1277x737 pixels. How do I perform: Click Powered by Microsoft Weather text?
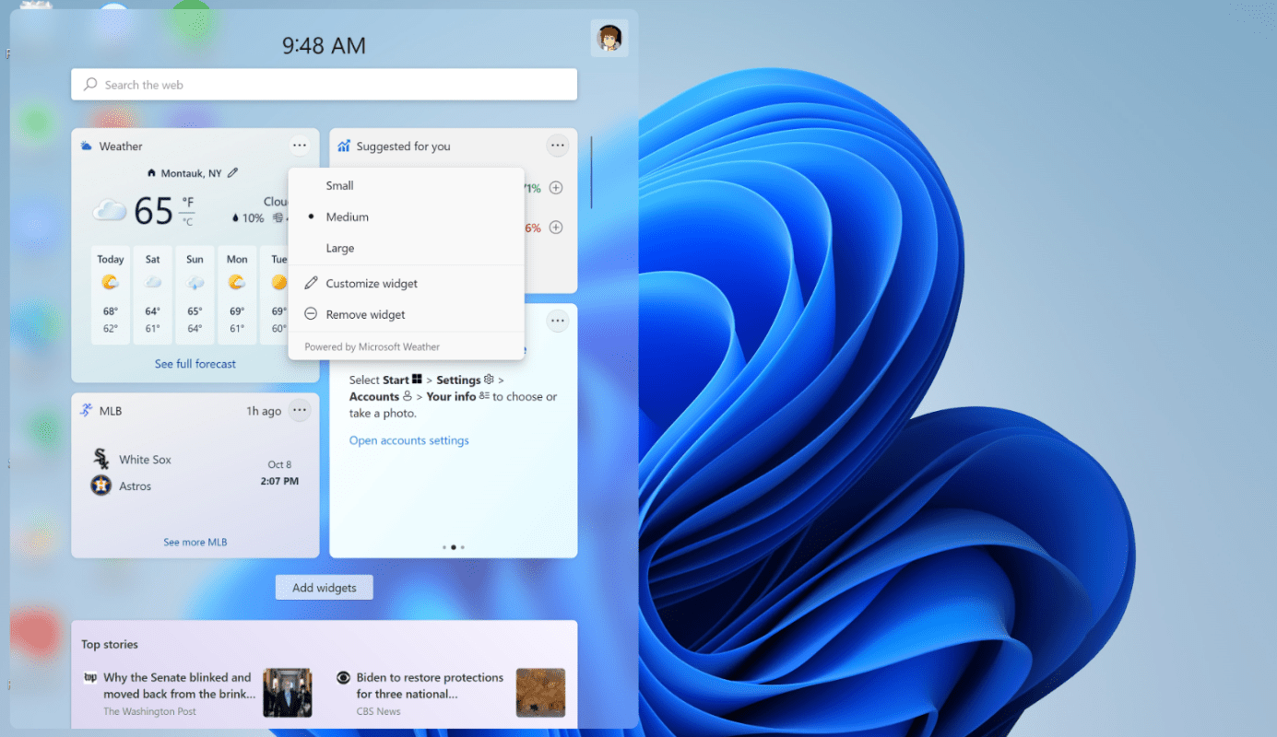pos(372,346)
